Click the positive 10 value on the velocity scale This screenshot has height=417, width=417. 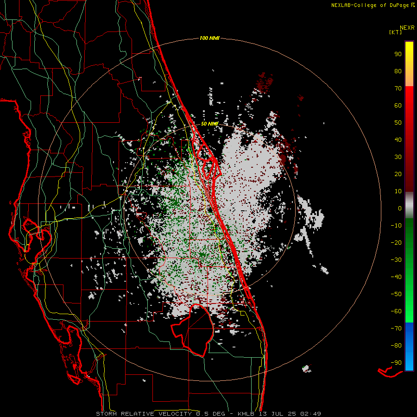click(x=398, y=191)
